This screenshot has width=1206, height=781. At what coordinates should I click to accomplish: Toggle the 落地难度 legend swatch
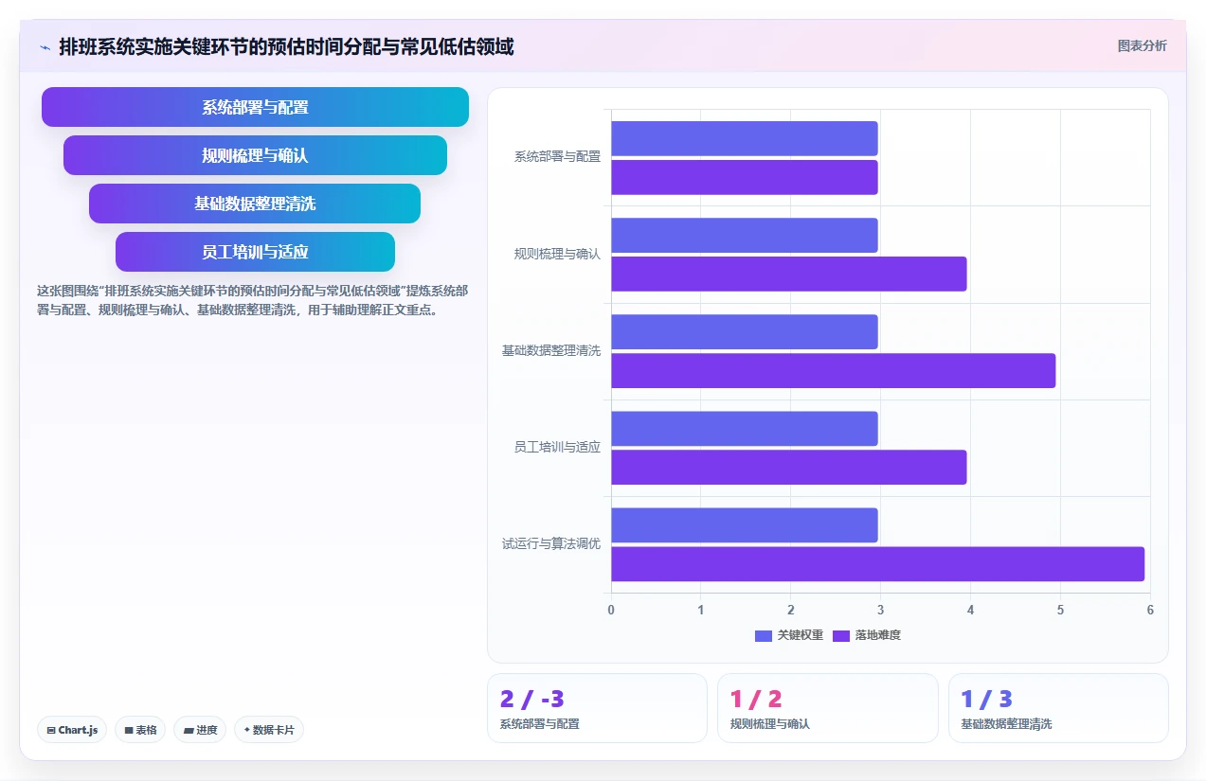tap(841, 635)
